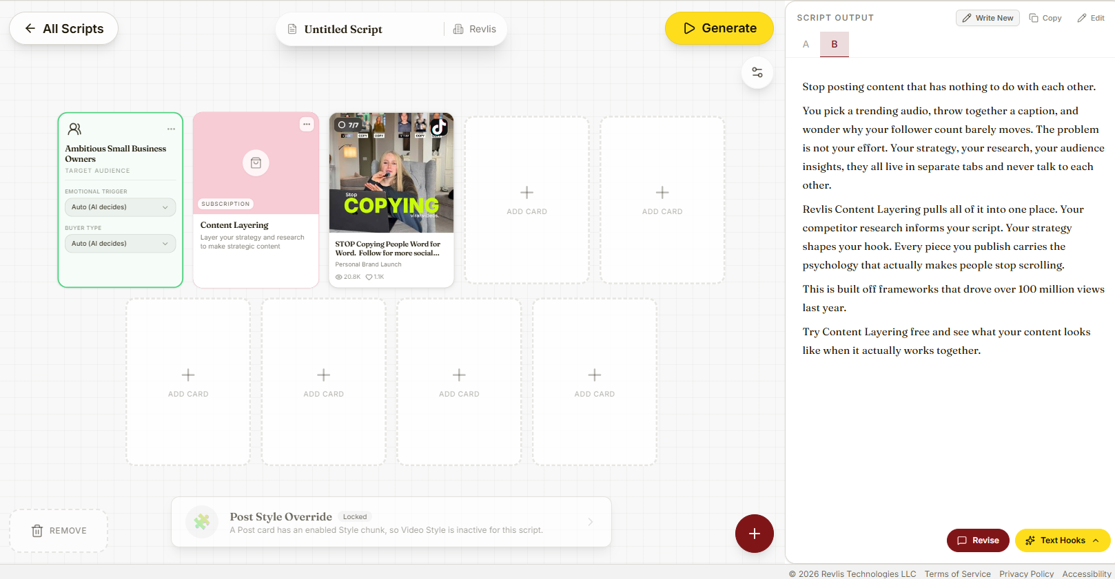Click the SUBSCRIPTION tag on the pink card
This screenshot has width=1115, height=579.
(x=225, y=204)
